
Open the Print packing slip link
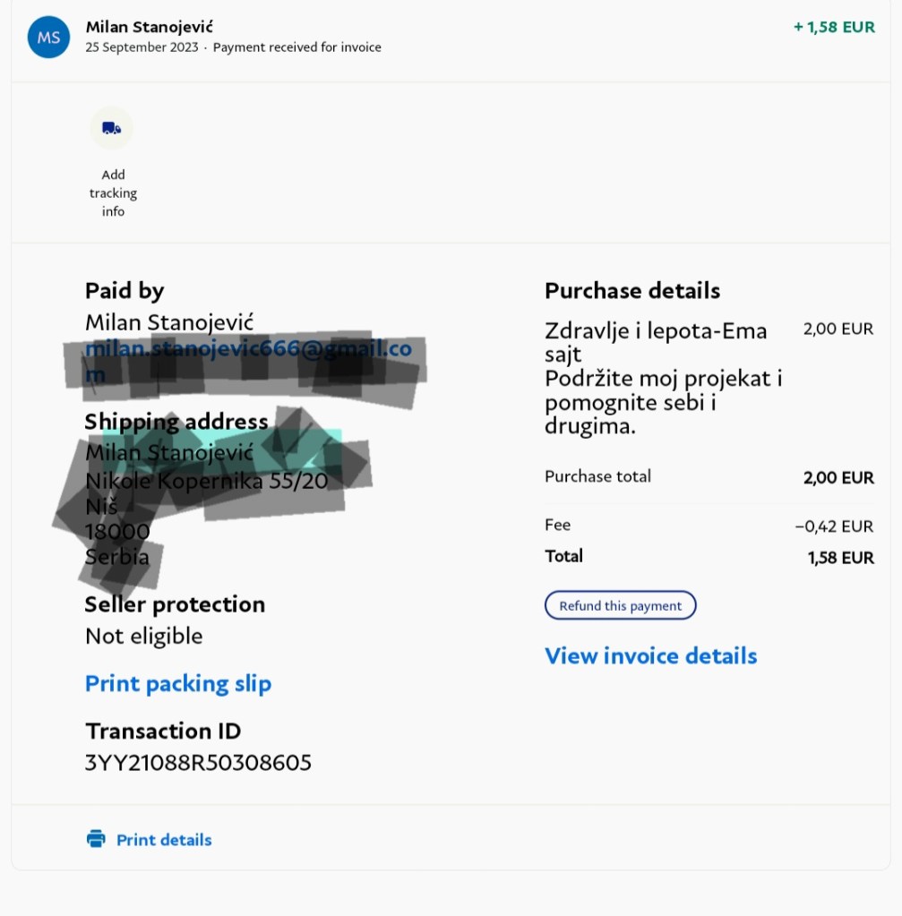point(177,684)
